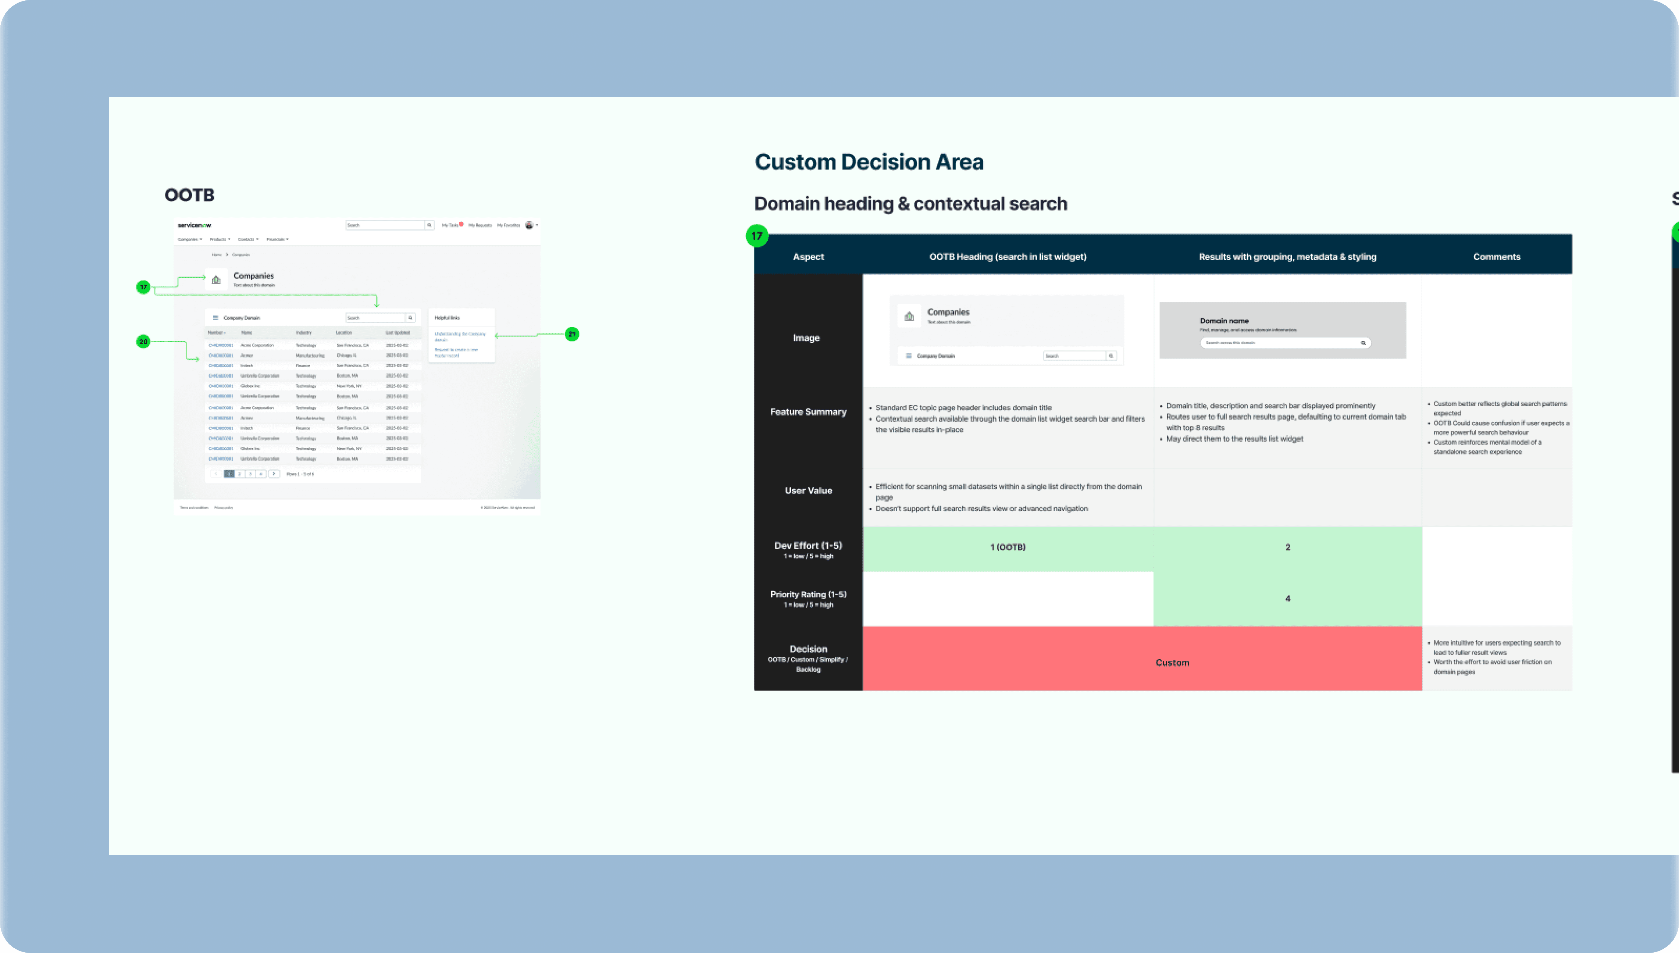Click the servicenow logo in mockup header

(x=195, y=225)
